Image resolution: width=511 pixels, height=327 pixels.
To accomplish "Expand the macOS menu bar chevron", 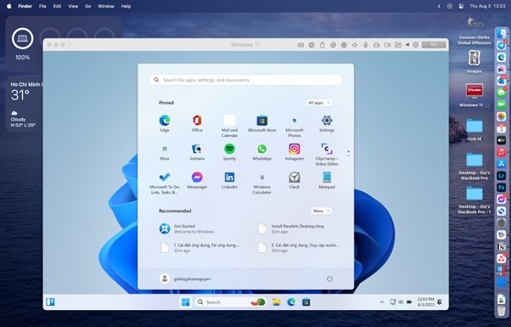I will [x=439, y=6].
